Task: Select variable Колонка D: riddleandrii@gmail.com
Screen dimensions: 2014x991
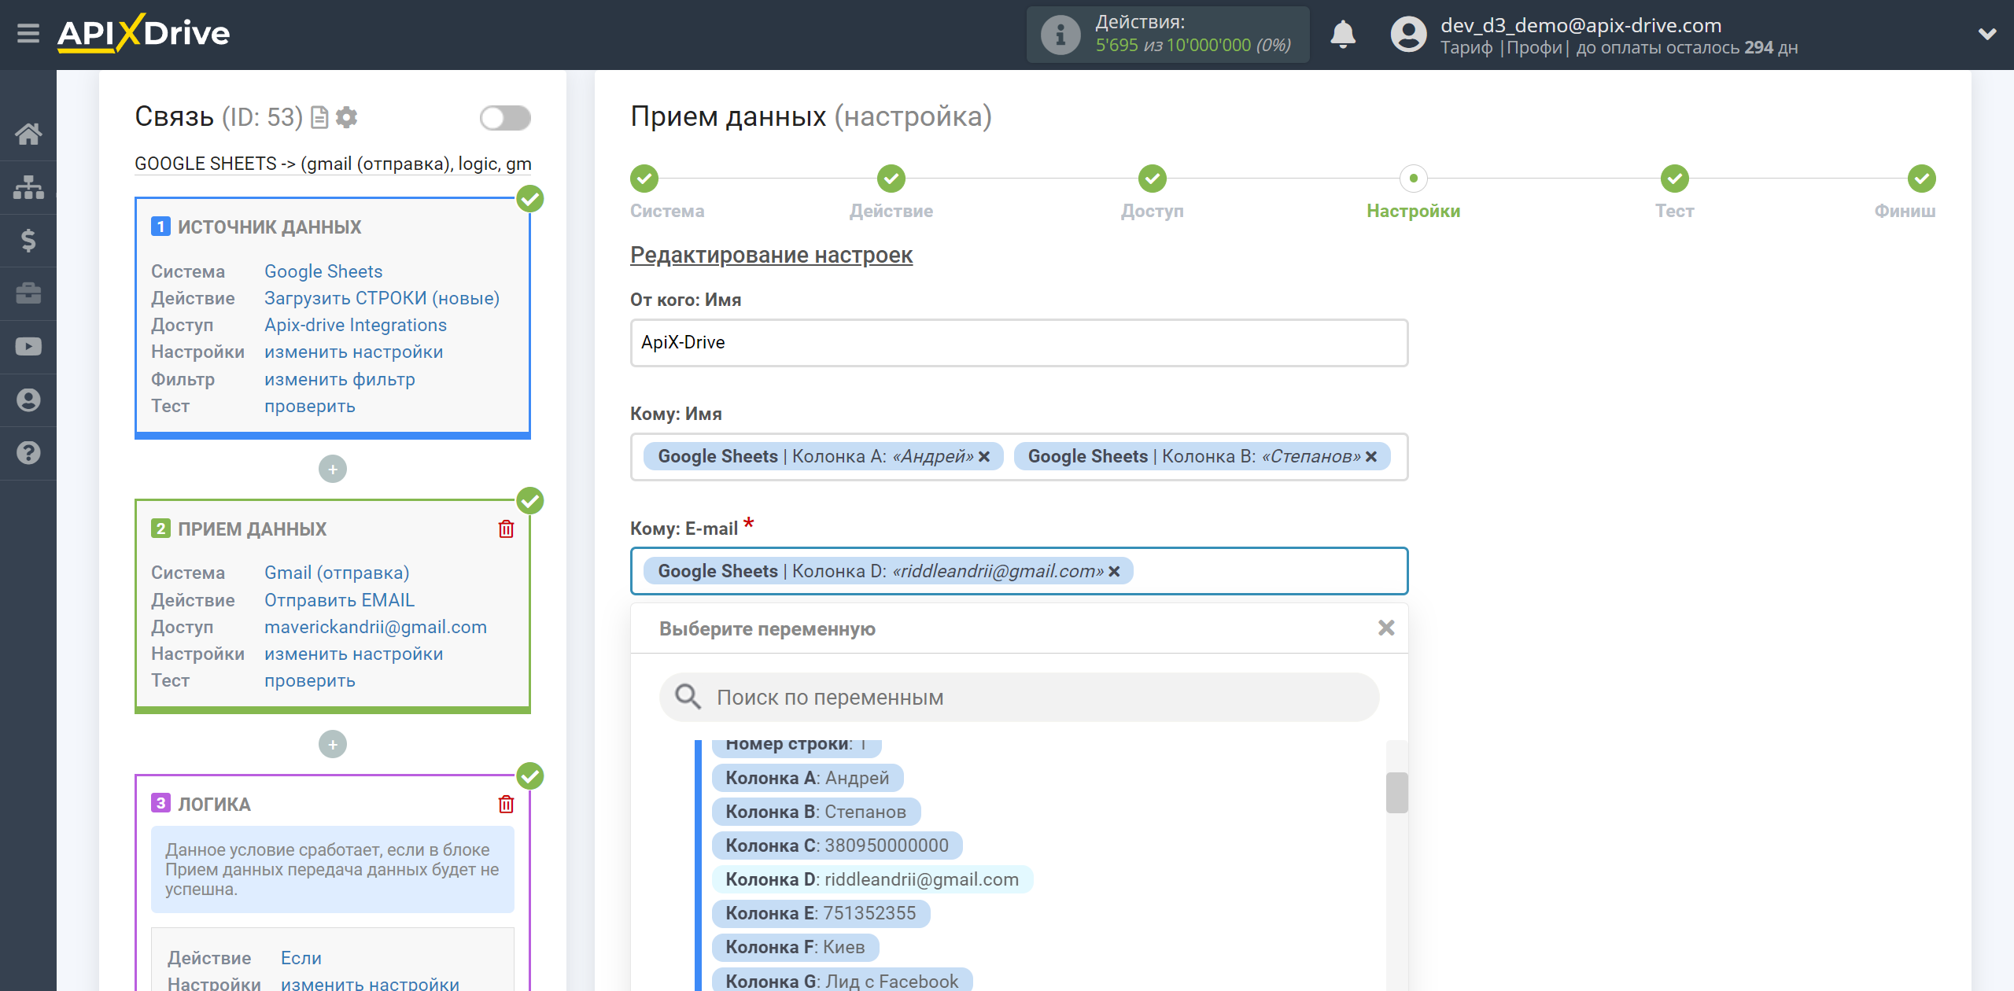Action: click(x=872, y=879)
